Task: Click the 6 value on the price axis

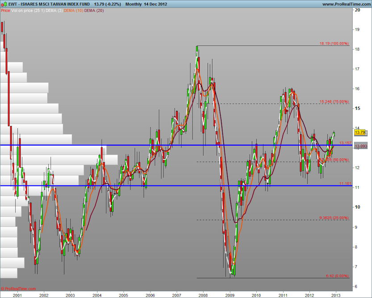Action: 356,286
